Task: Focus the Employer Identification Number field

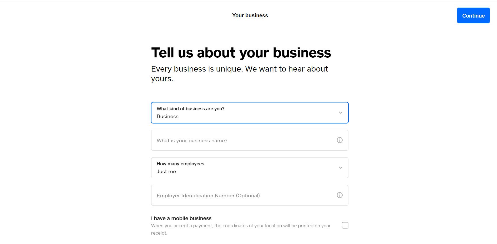Action: 250,195
